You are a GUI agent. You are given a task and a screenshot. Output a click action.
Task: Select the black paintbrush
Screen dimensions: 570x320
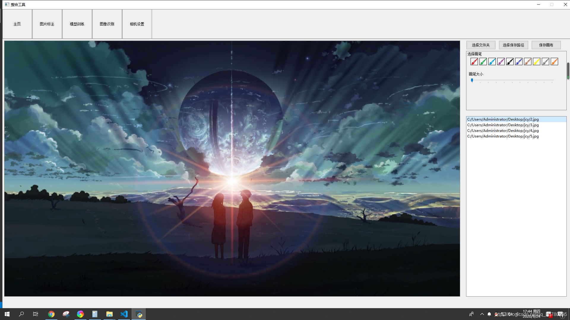click(x=510, y=62)
